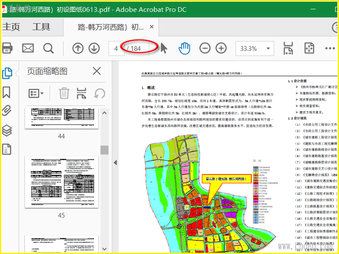Rotate pages icon in thumbnail panel
The height and width of the screenshot is (254, 339).
[100, 94]
